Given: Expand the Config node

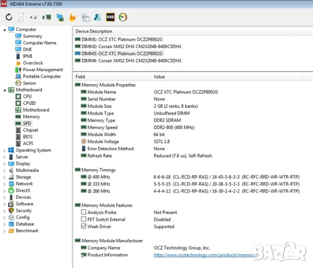Looking at the screenshot, I should (4, 218).
